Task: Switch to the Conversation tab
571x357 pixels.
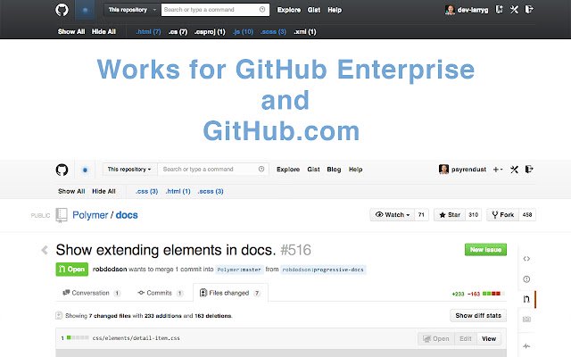Action: 91,293
